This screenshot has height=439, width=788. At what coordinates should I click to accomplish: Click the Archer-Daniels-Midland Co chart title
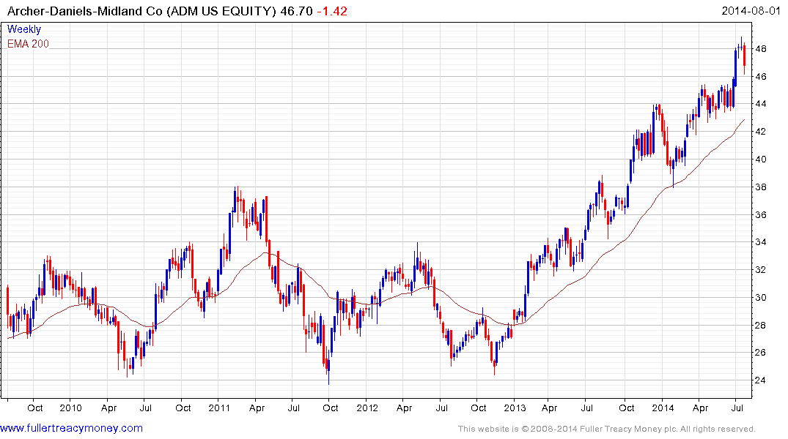click(x=141, y=11)
